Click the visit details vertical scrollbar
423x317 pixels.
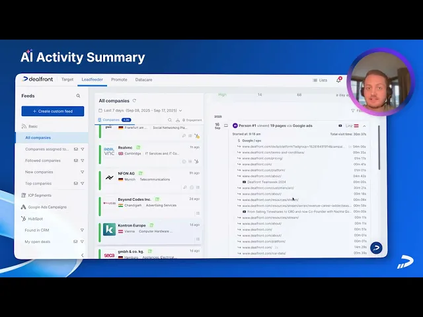point(379,148)
